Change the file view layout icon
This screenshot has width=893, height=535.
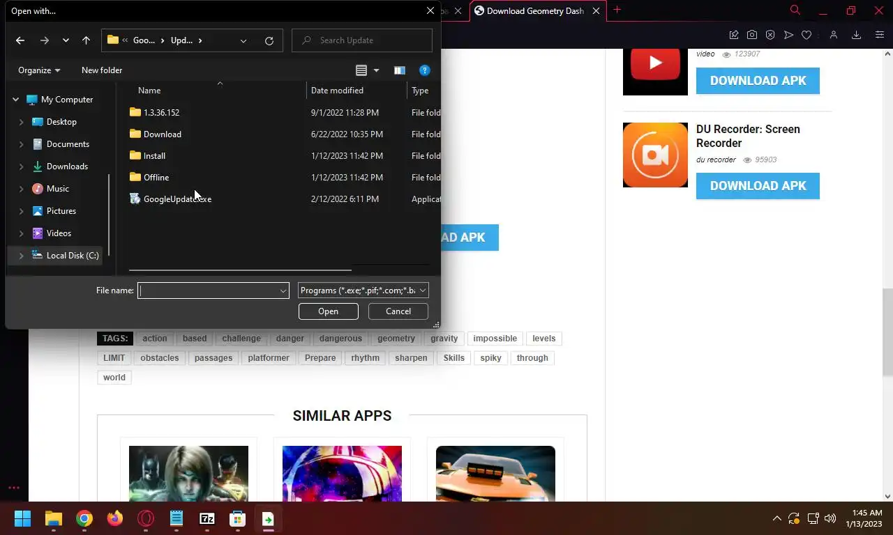point(361,70)
